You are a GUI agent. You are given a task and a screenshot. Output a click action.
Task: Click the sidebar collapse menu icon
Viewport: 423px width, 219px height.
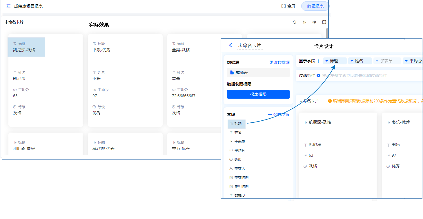pos(8,6)
